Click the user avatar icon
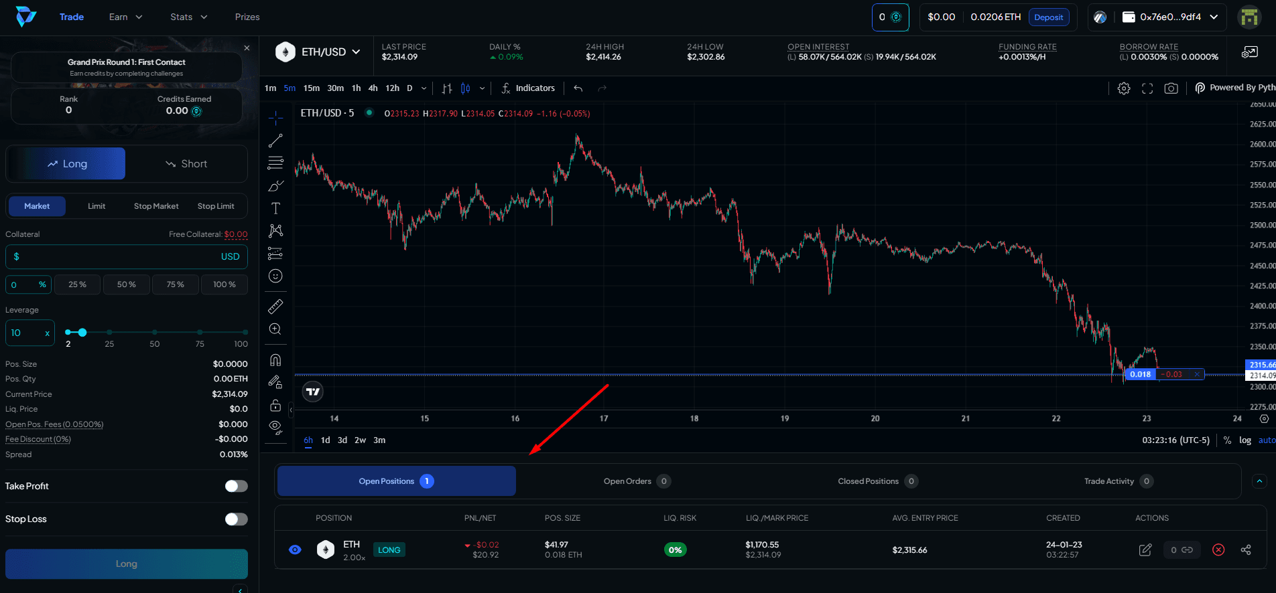Image resolution: width=1276 pixels, height=593 pixels. [1250, 17]
